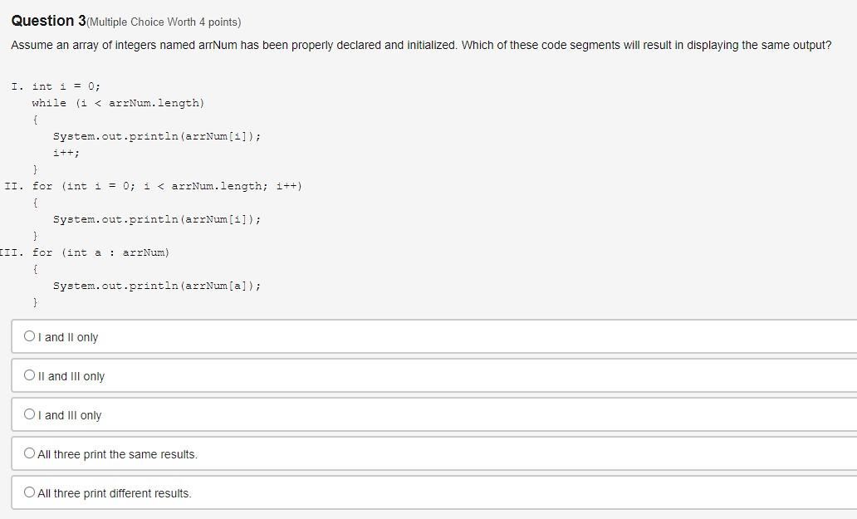Click the "All three print different results" label
The width and height of the screenshot is (857, 519).
113,493
